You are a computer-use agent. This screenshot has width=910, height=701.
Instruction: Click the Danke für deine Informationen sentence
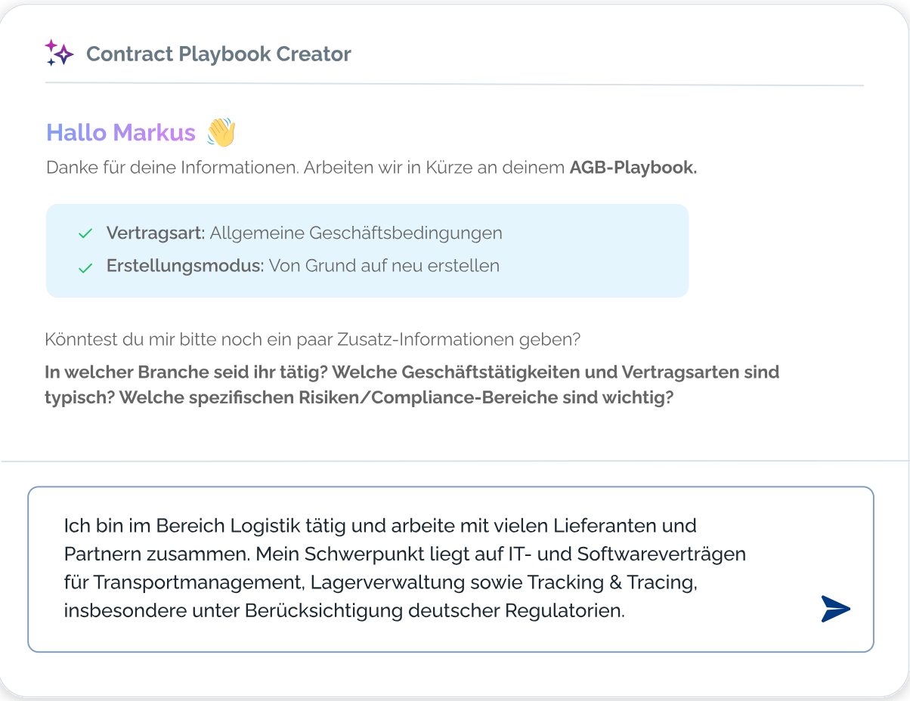click(172, 168)
